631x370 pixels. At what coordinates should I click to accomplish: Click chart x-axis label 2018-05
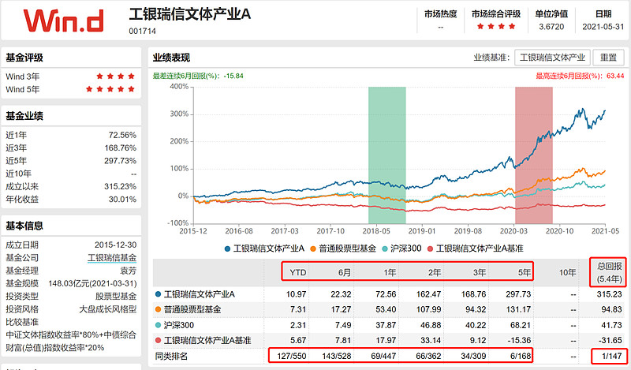click(376, 231)
